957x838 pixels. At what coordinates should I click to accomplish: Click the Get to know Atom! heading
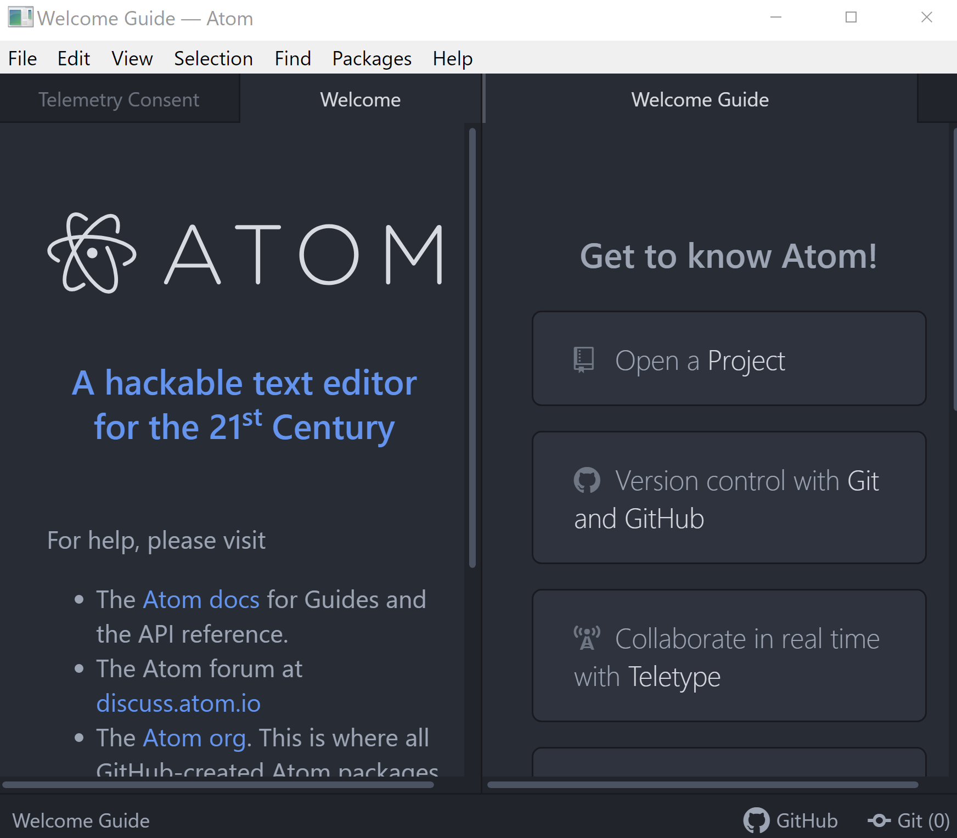coord(729,256)
